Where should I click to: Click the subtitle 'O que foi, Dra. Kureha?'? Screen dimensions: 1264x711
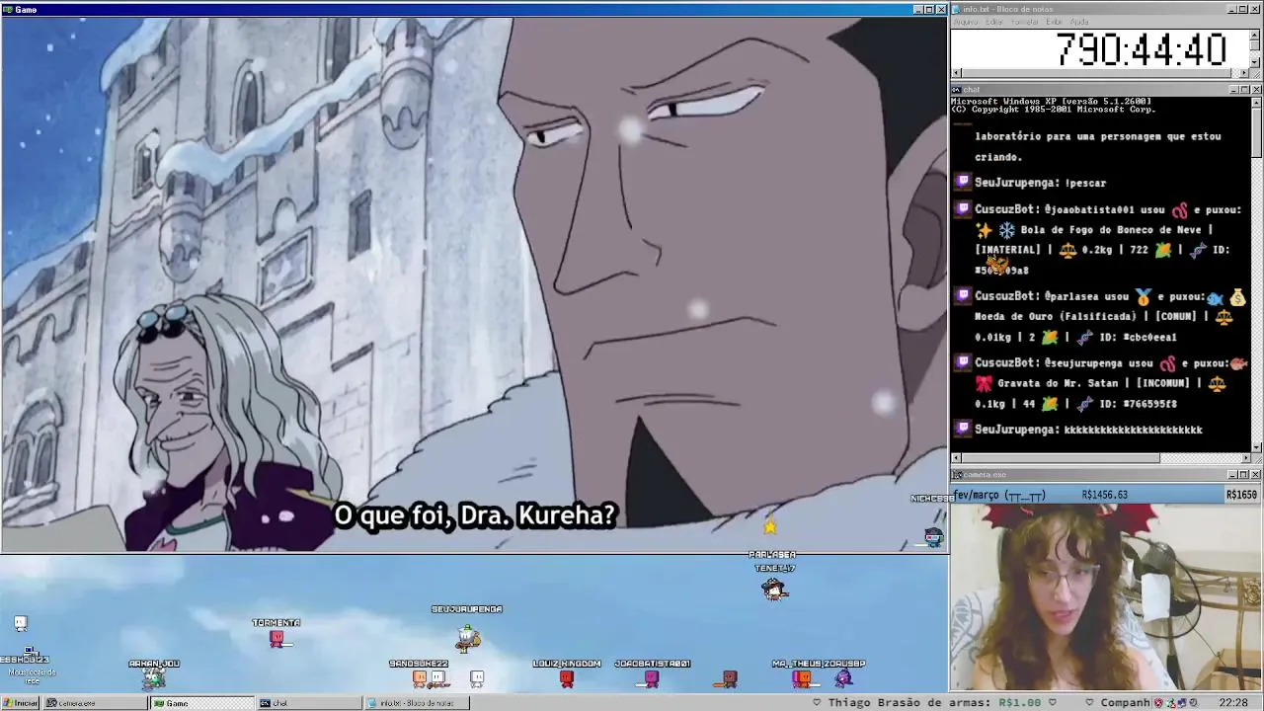point(475,515)
